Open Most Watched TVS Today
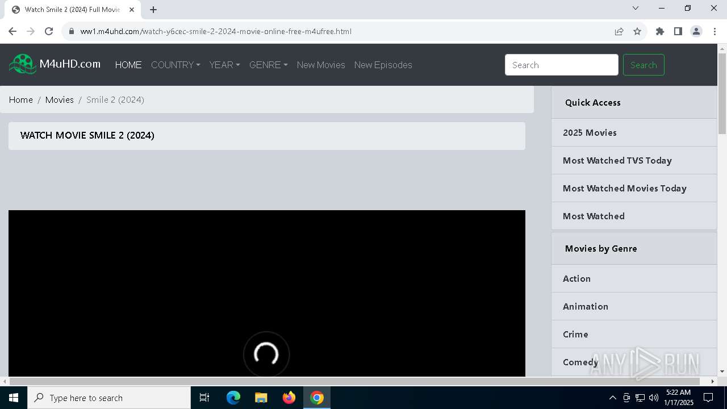Screen dimensions: 727x409 634,160
